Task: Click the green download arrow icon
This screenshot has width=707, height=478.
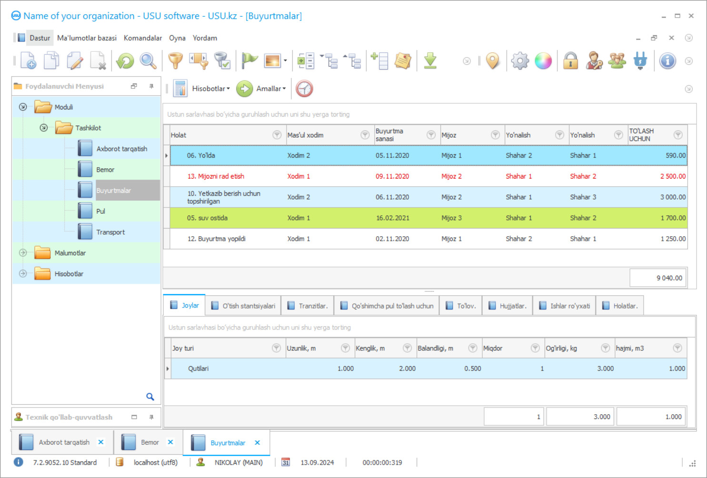Action: tap(430, 61)
